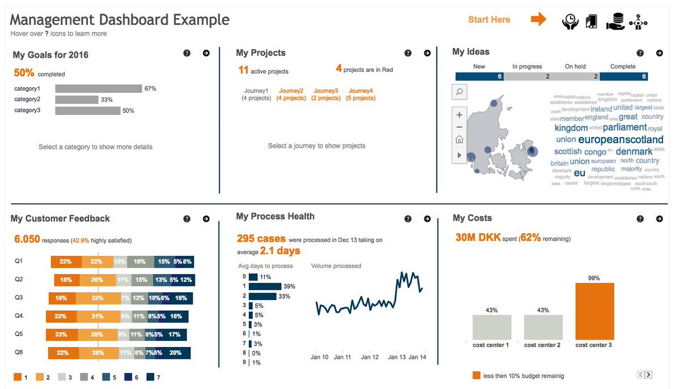
Task: Click the 22% orange segment in Q1 row
Action: point(66,262)
